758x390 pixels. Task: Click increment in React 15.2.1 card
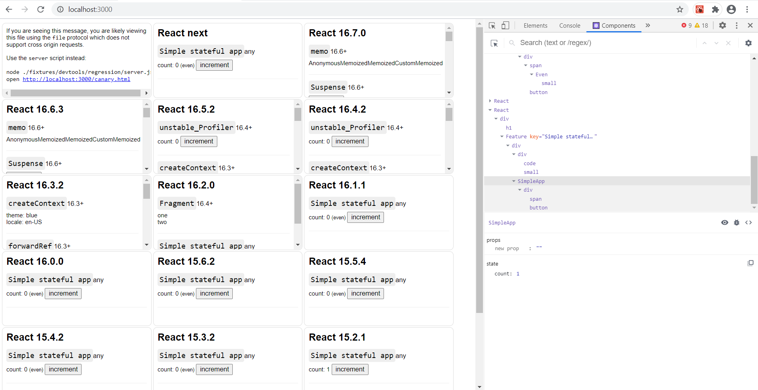point(350,369)
